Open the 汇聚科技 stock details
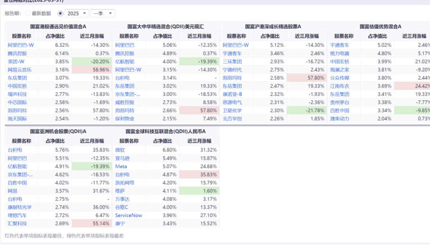The image size is (430, 245). click(17, 224)
